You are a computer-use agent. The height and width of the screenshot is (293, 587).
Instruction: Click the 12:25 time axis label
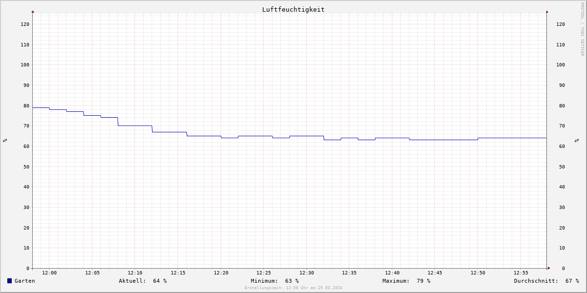tap(264, 273)
